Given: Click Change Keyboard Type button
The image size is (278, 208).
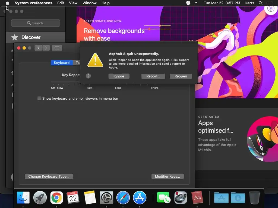Looking at the screenshot, I should click(49, 176).
